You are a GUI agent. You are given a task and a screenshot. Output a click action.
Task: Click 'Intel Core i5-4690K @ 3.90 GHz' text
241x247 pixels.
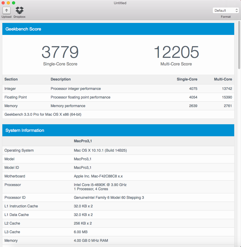[100, 185]
